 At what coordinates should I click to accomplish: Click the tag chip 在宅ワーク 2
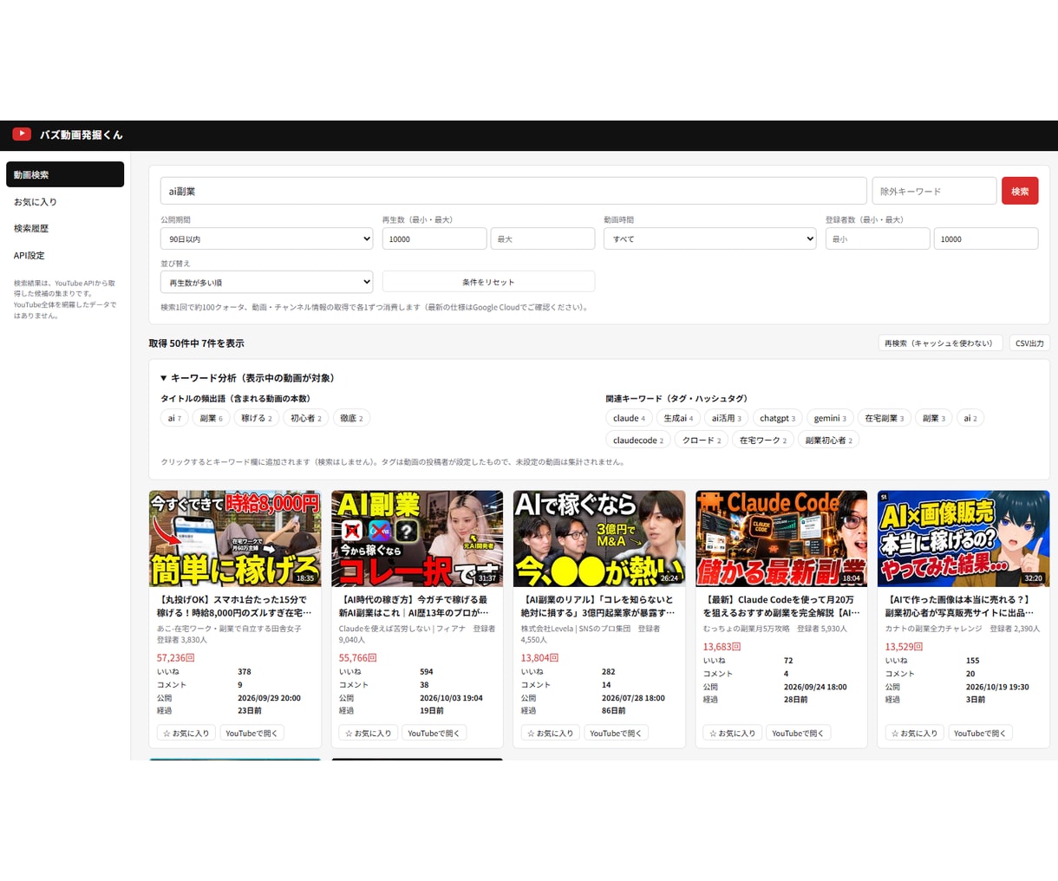point(762,440)
